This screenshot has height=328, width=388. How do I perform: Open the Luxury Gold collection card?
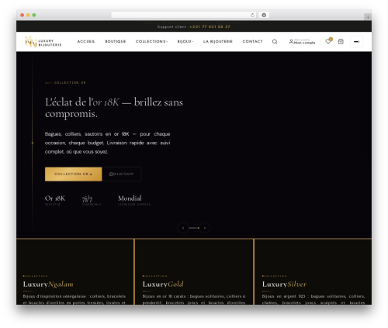tap(194, 272)
